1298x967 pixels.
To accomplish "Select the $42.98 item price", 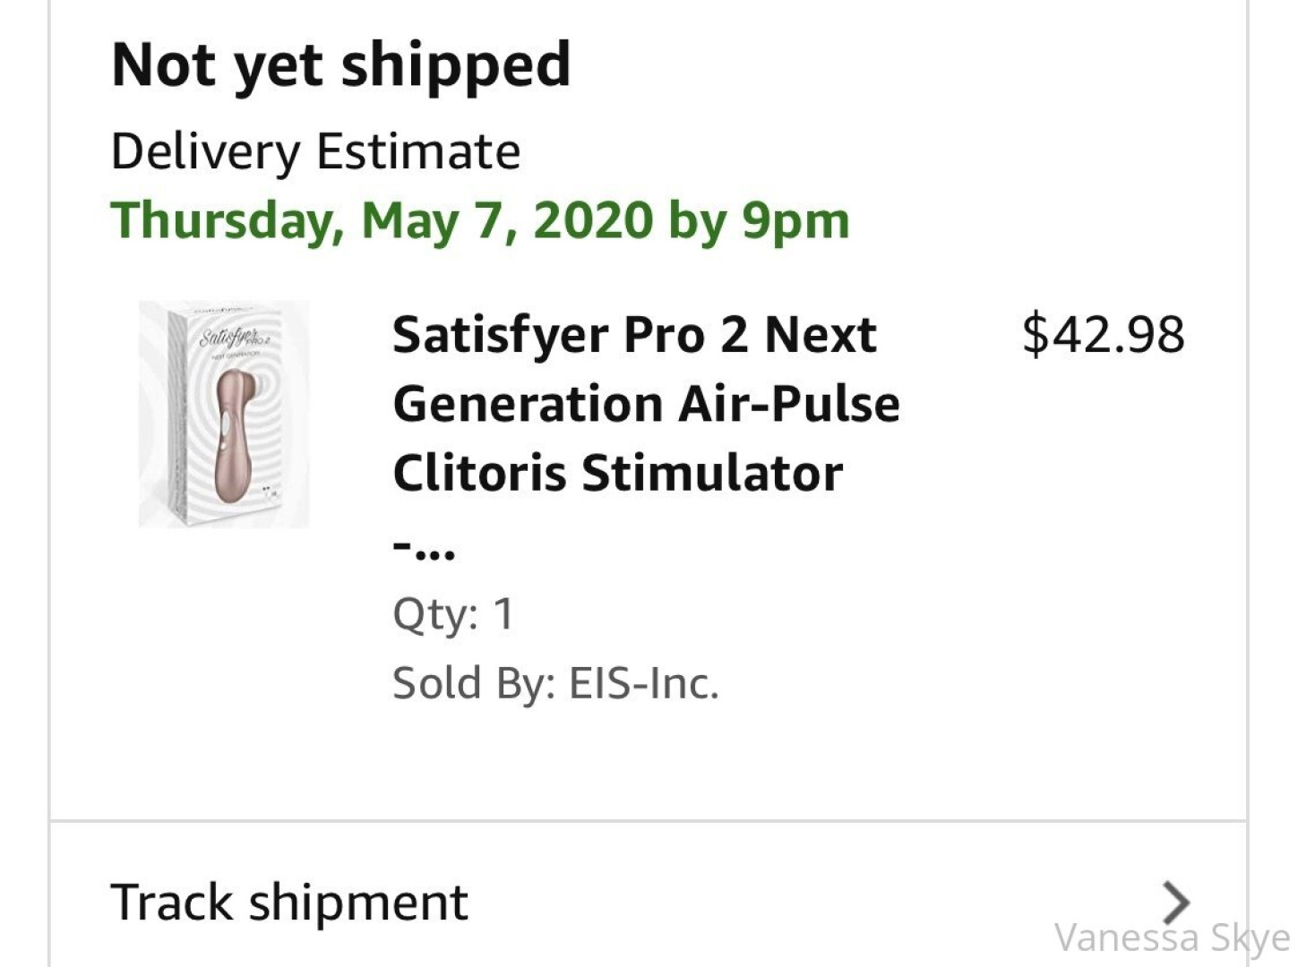I will [1103, 335].
